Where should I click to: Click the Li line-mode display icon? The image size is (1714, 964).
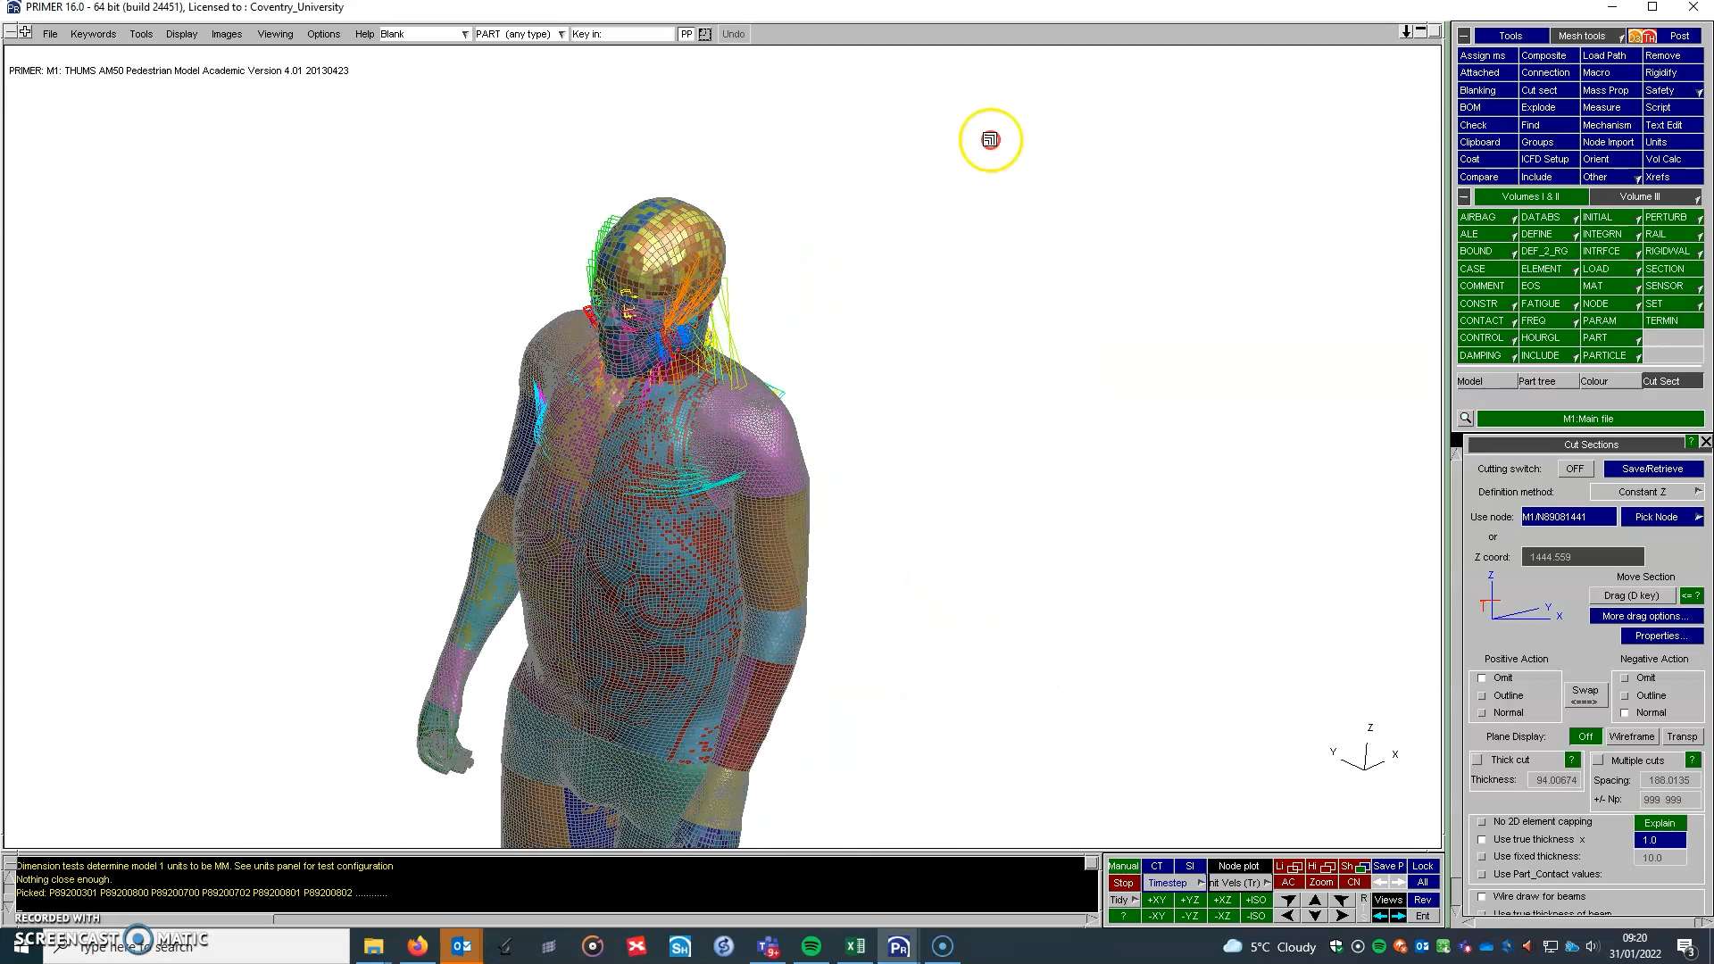[1288, 866]
